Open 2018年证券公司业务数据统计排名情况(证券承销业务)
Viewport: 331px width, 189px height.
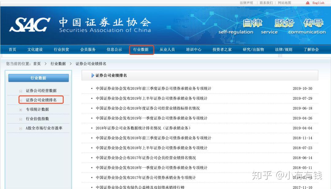tap(143, 128)
